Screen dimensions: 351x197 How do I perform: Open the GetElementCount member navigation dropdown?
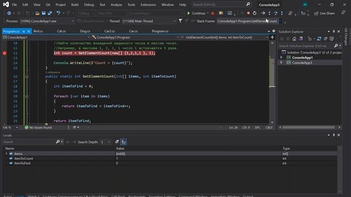click(x=225, y=37)
